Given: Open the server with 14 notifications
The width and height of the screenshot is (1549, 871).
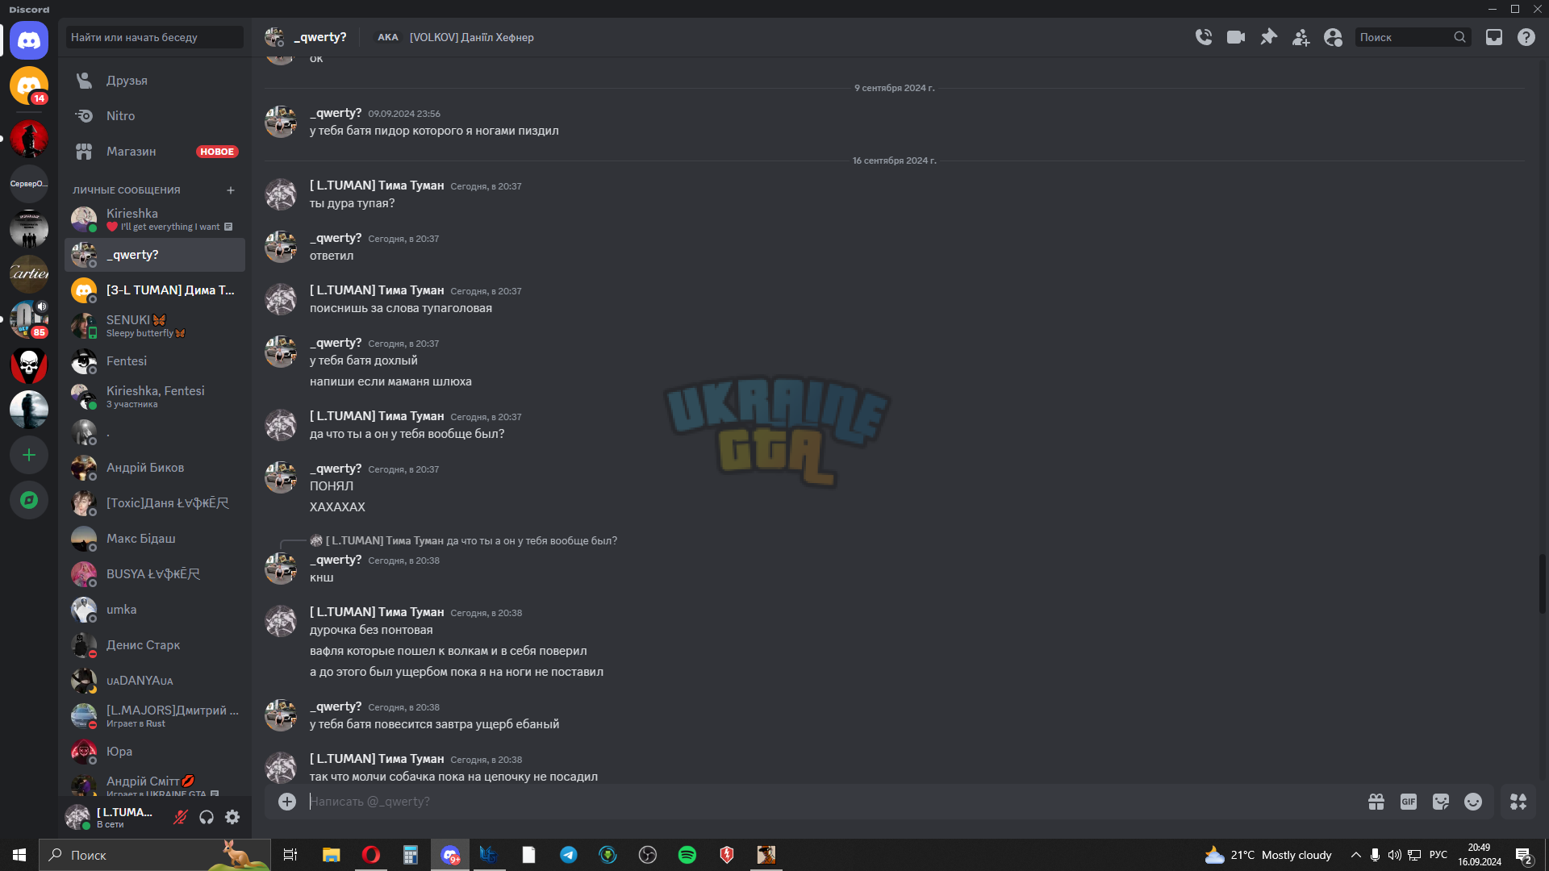Looking at the screenshot, I should click(29, 85).
